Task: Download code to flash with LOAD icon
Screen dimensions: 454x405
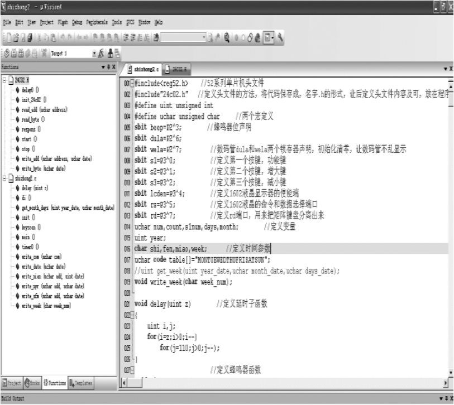Action: (x=44, y=53)
